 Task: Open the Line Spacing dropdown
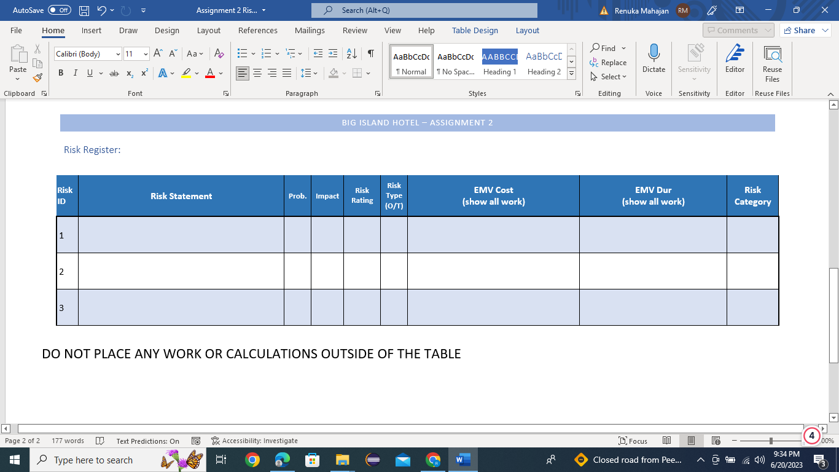pos(309,73)
